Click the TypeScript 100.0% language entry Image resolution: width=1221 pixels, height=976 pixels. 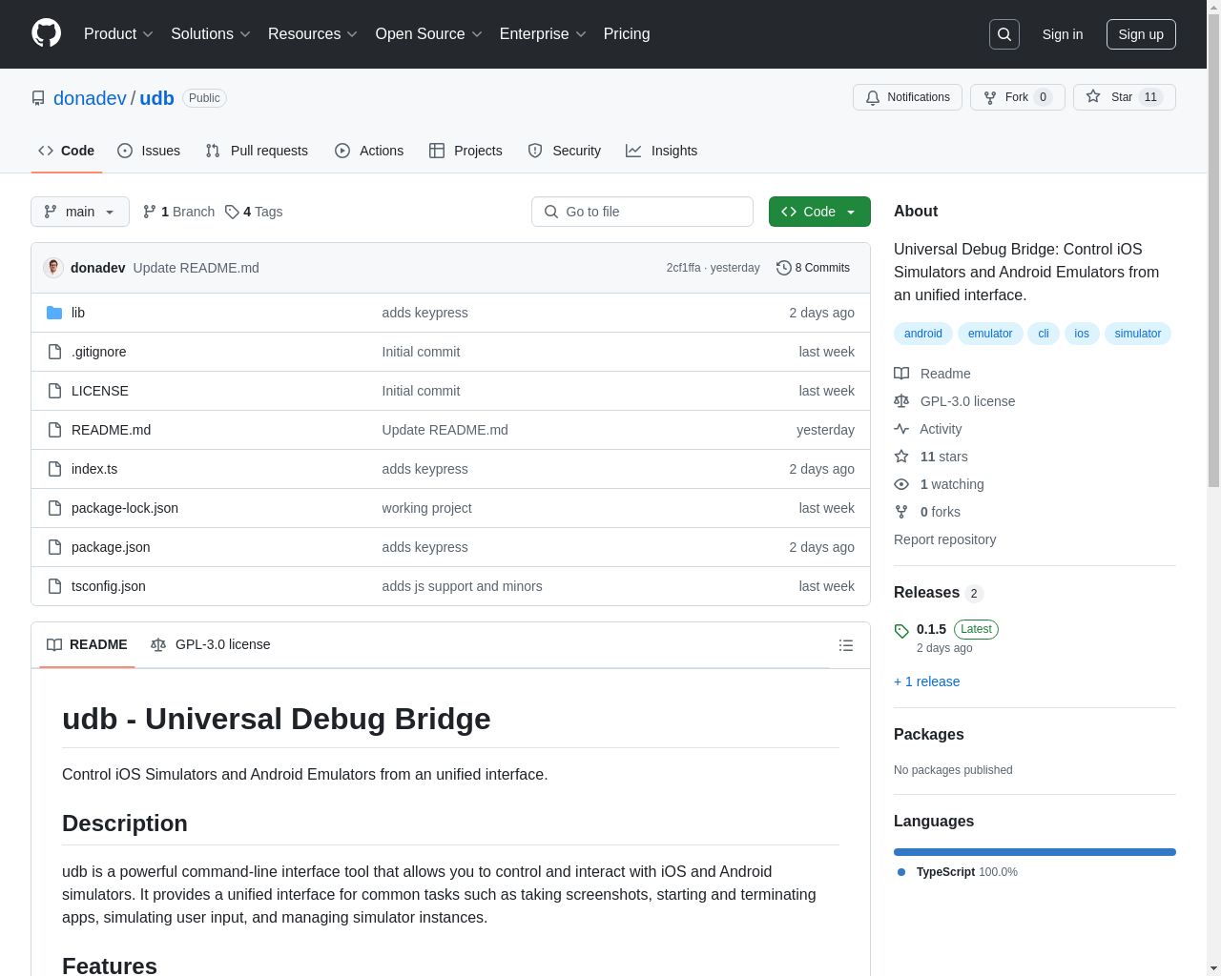[958, 872]
